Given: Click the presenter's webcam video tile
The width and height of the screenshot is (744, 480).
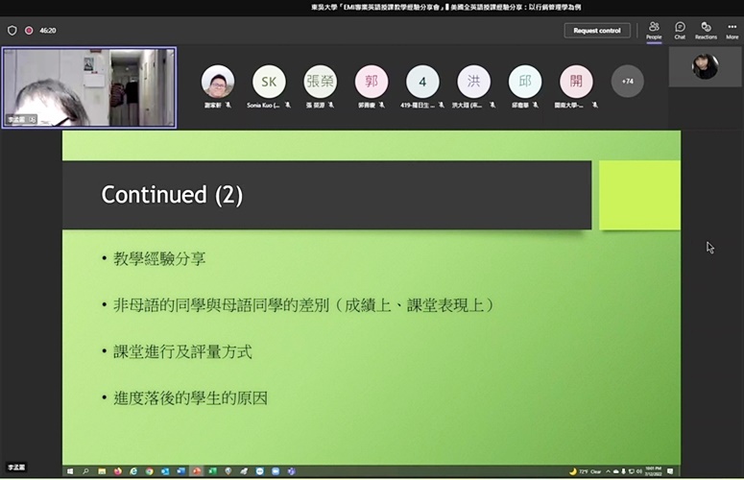Looking at the screenshot, I should [x=89, y=87].
